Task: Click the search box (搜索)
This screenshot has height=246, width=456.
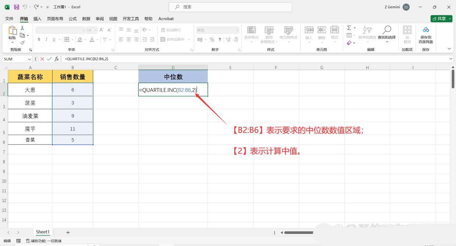Action: coord(230,7)
